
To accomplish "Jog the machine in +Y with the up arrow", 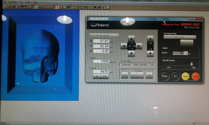I will point(131,39).
